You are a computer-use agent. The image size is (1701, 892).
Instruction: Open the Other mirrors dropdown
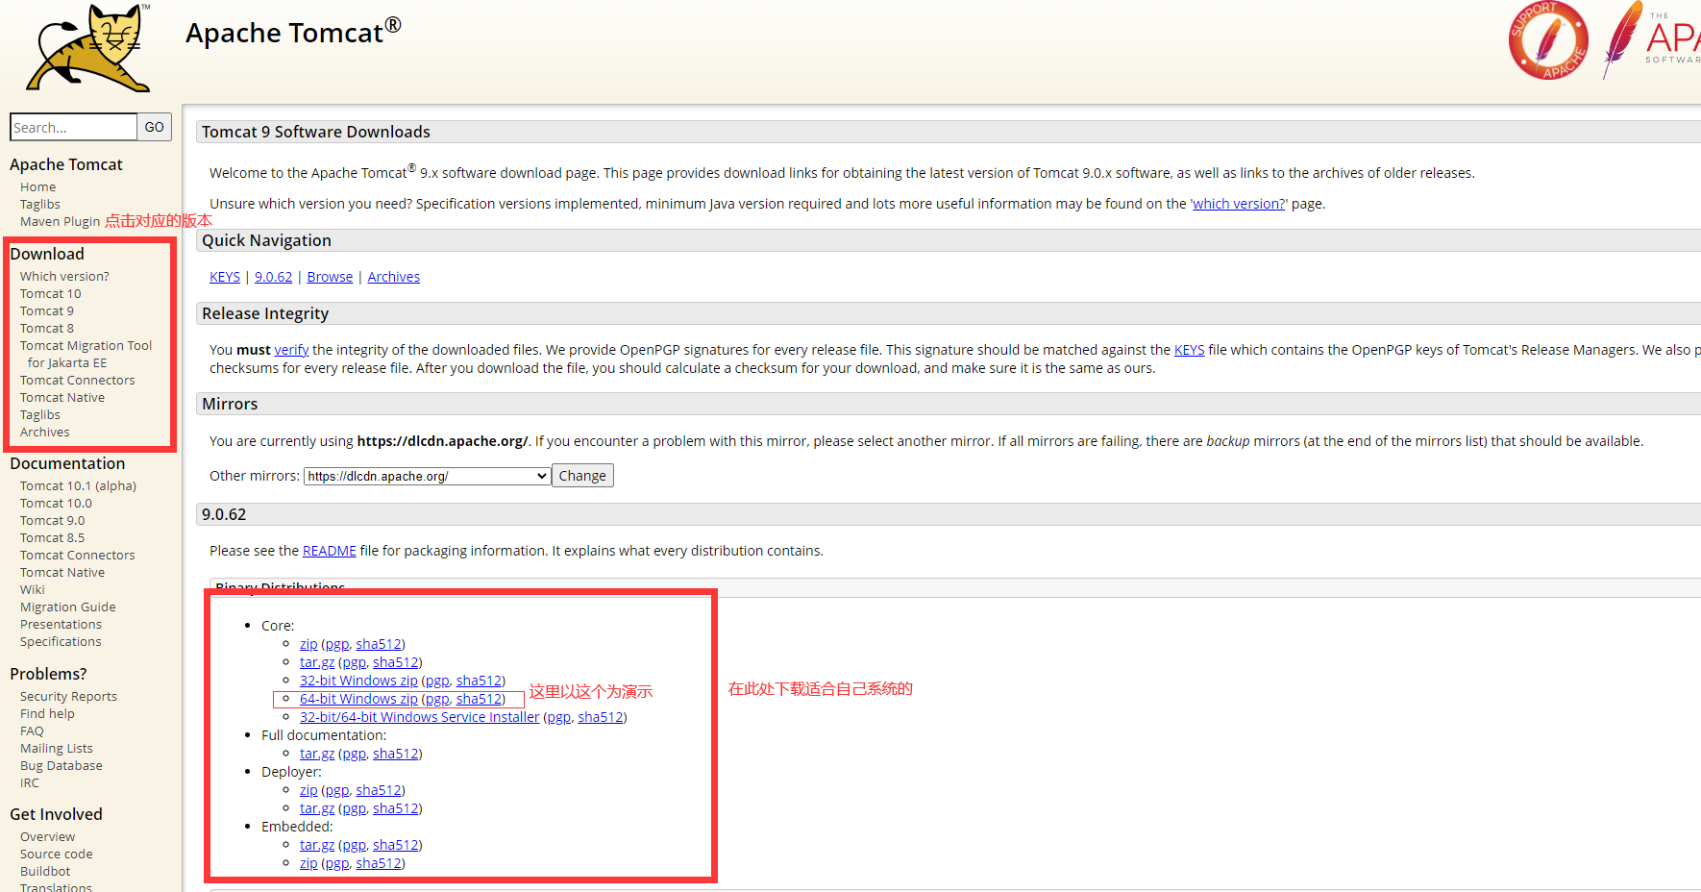click(x=427, y=476)
